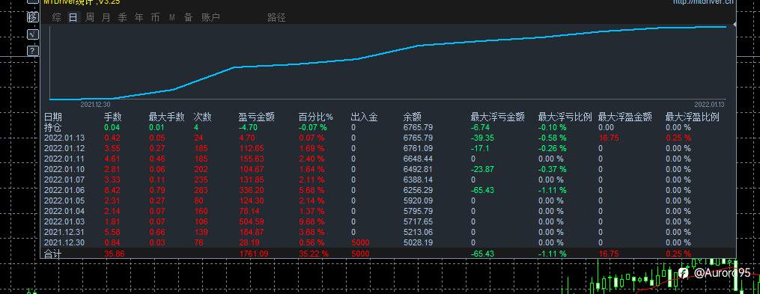Click total percentage 35.22 %
Viewport: 760px width, 294px height.
click(x=314, y=254)
